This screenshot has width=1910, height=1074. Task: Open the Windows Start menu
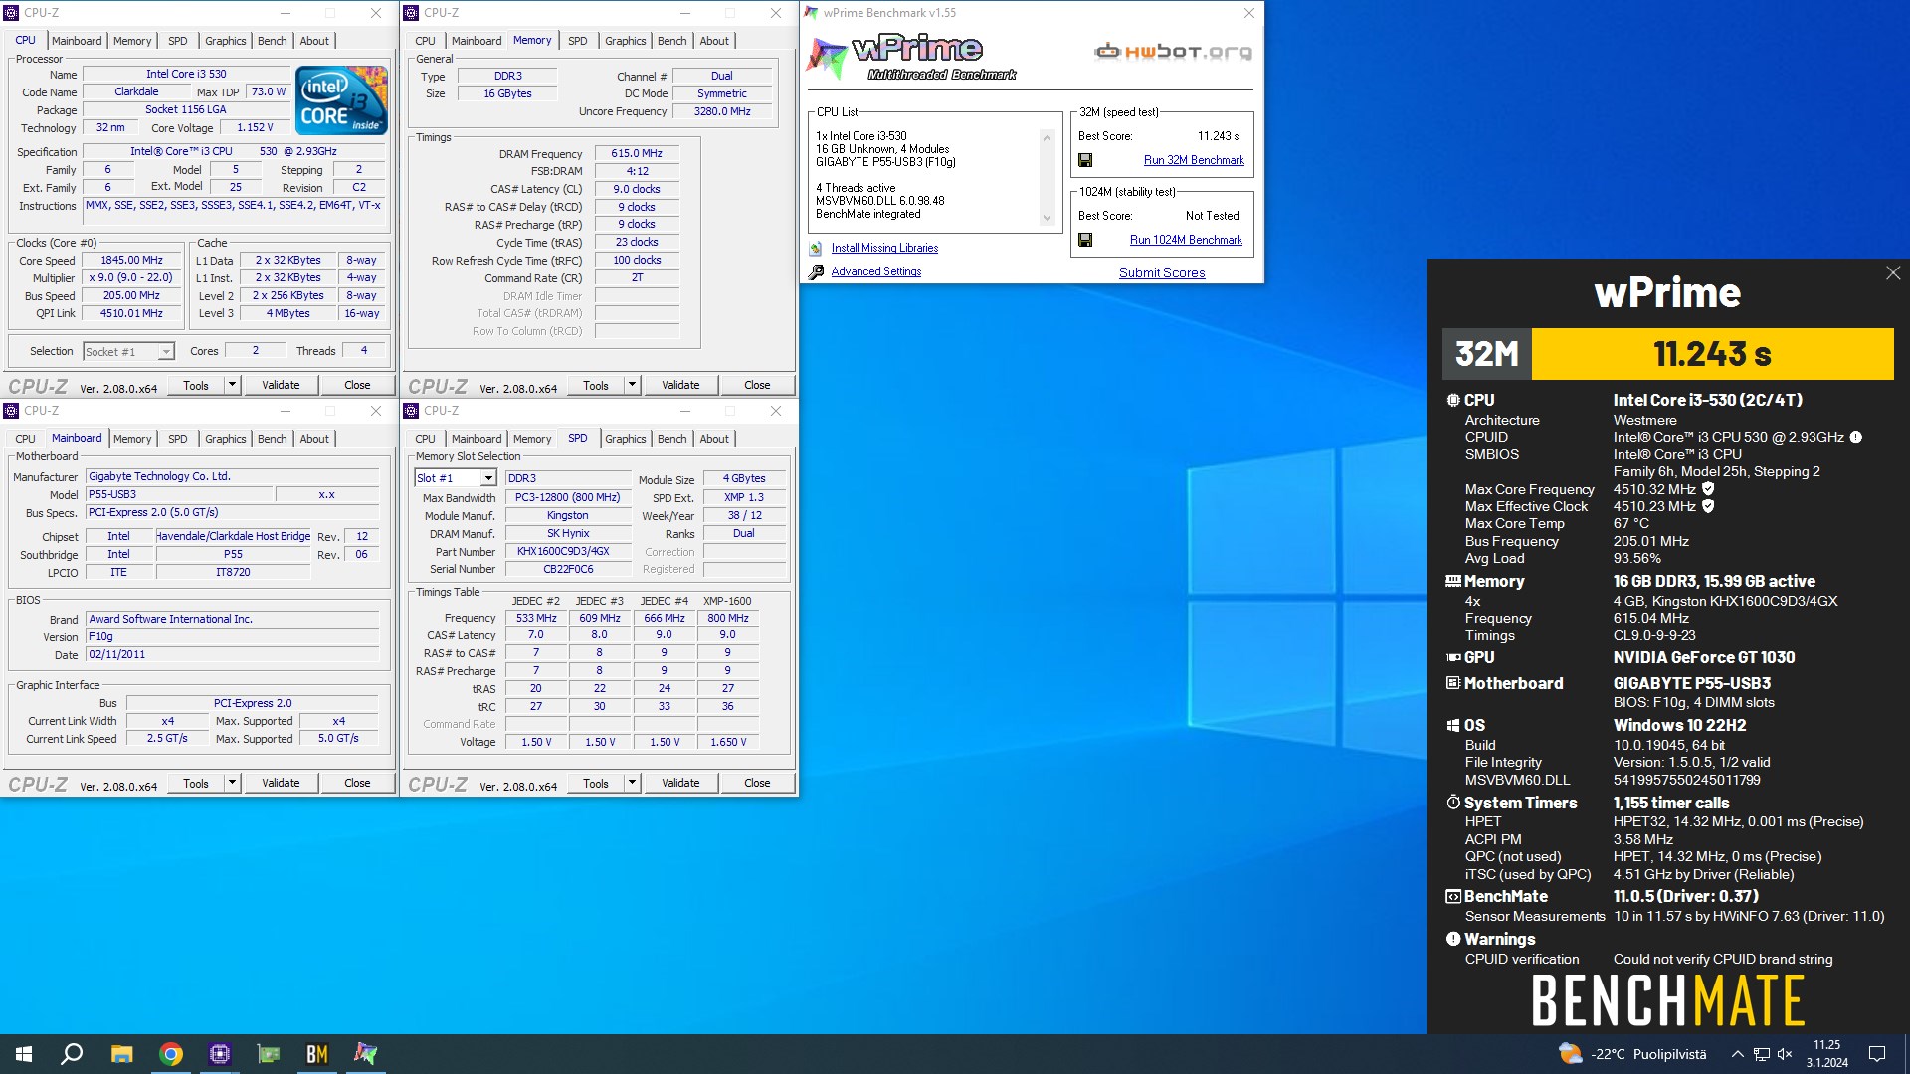24,1054
